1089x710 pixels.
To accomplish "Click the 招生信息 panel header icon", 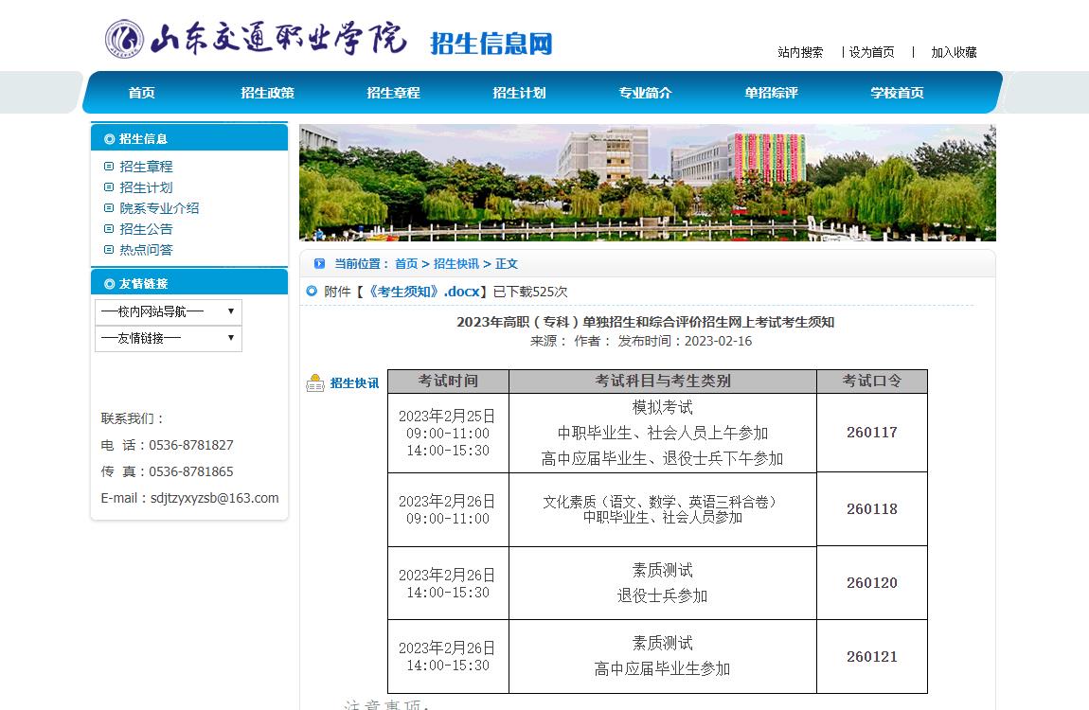I will [x=110, y=139].
